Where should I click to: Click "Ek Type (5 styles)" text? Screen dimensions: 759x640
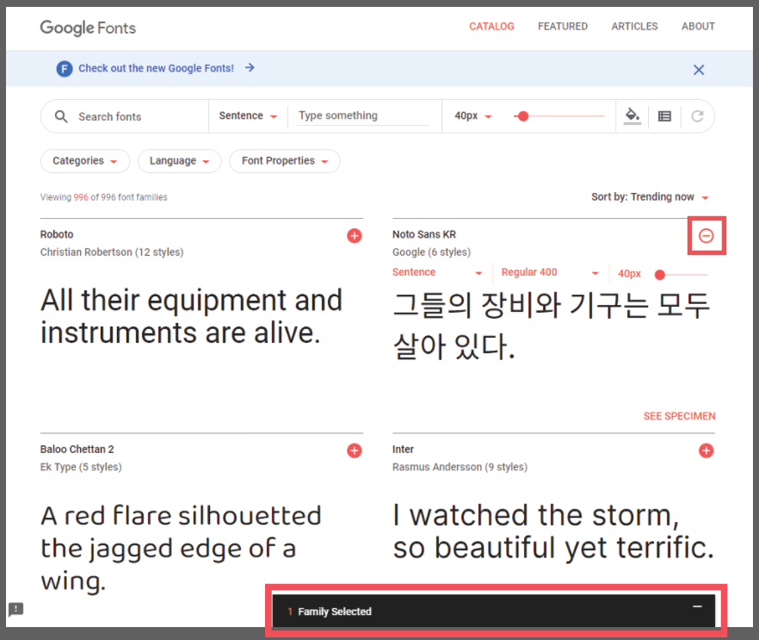(81, 467)
